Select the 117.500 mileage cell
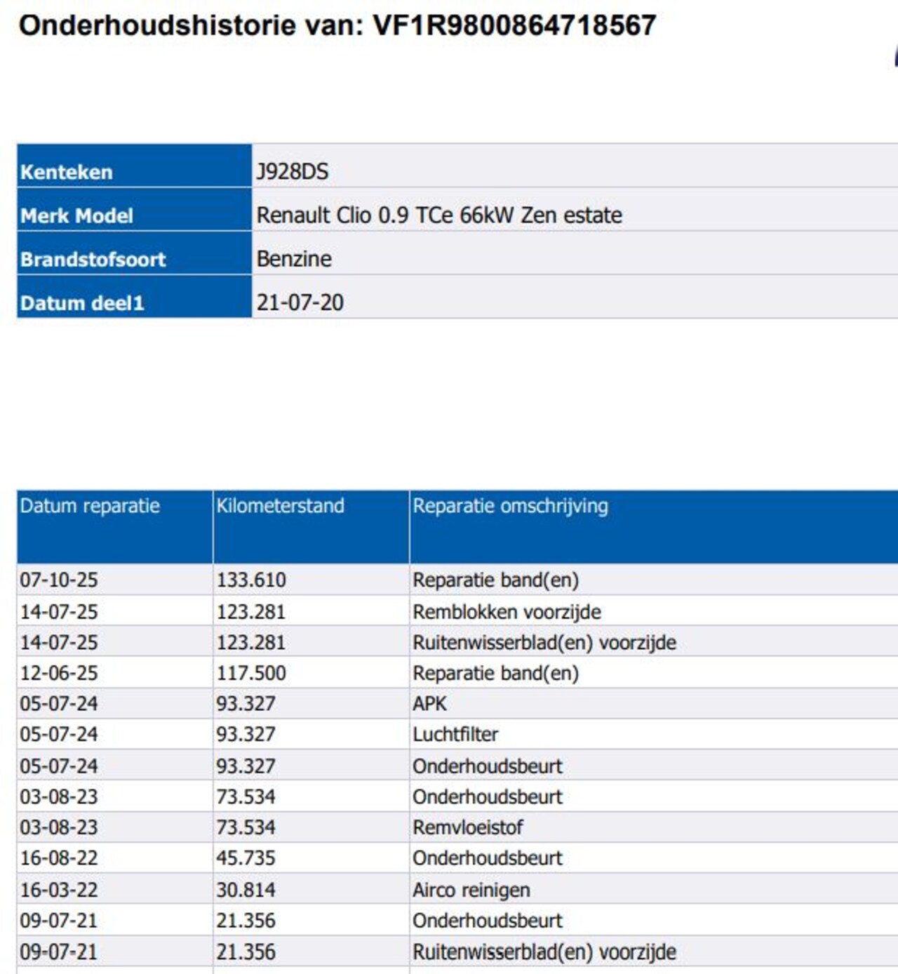This screenshot has width=898, height=974. click(x=251, y=673)
